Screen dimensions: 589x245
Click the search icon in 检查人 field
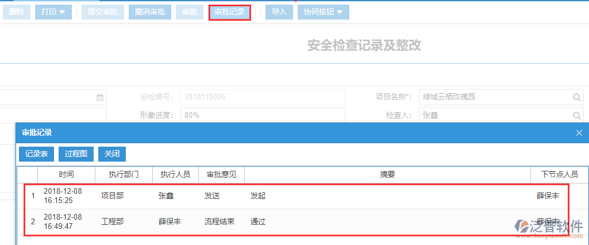576,116
